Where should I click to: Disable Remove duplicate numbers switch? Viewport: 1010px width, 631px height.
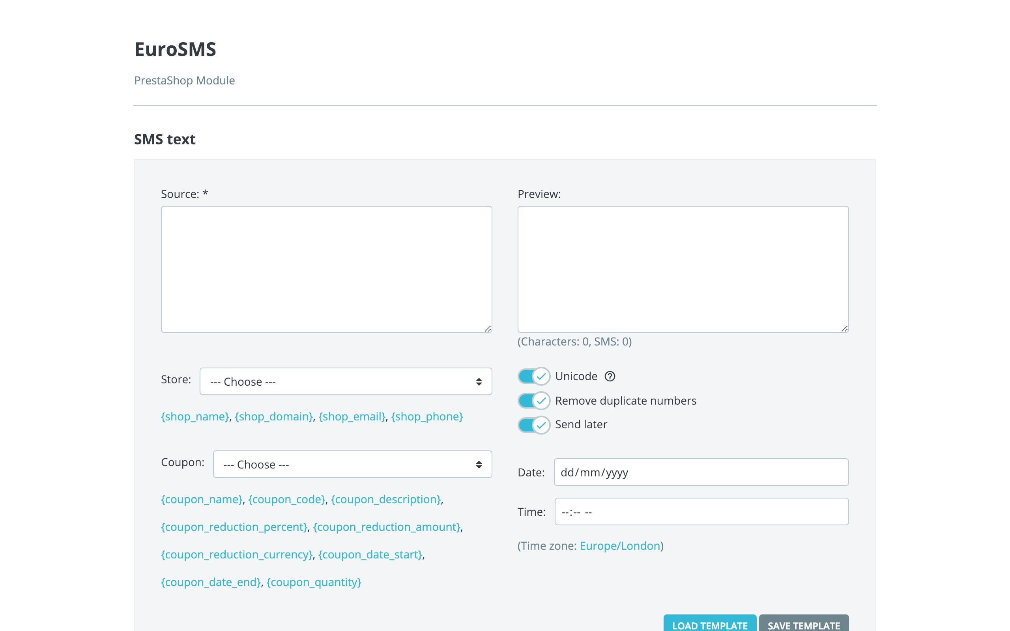(533, 401)
